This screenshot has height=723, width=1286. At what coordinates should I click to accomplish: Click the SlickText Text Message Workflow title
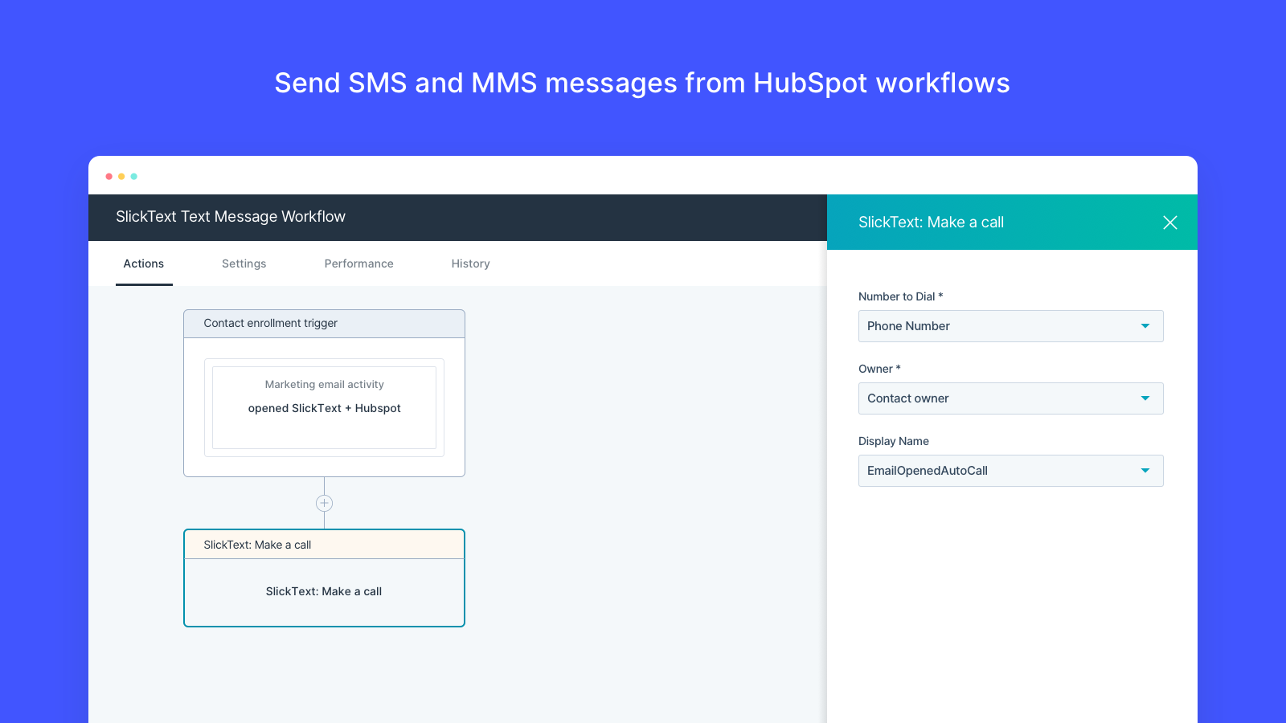click(x=231, y=216)
